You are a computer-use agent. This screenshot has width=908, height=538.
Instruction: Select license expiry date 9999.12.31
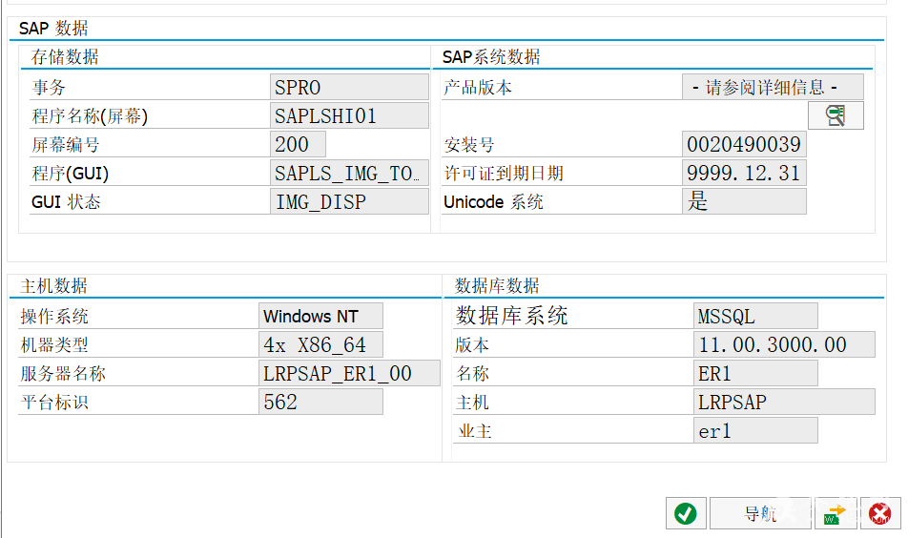(x=744, y=173)
